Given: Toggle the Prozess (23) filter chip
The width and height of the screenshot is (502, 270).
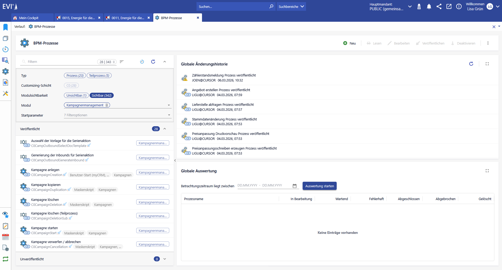Looking at the screenshot, I should coord(75,76).
